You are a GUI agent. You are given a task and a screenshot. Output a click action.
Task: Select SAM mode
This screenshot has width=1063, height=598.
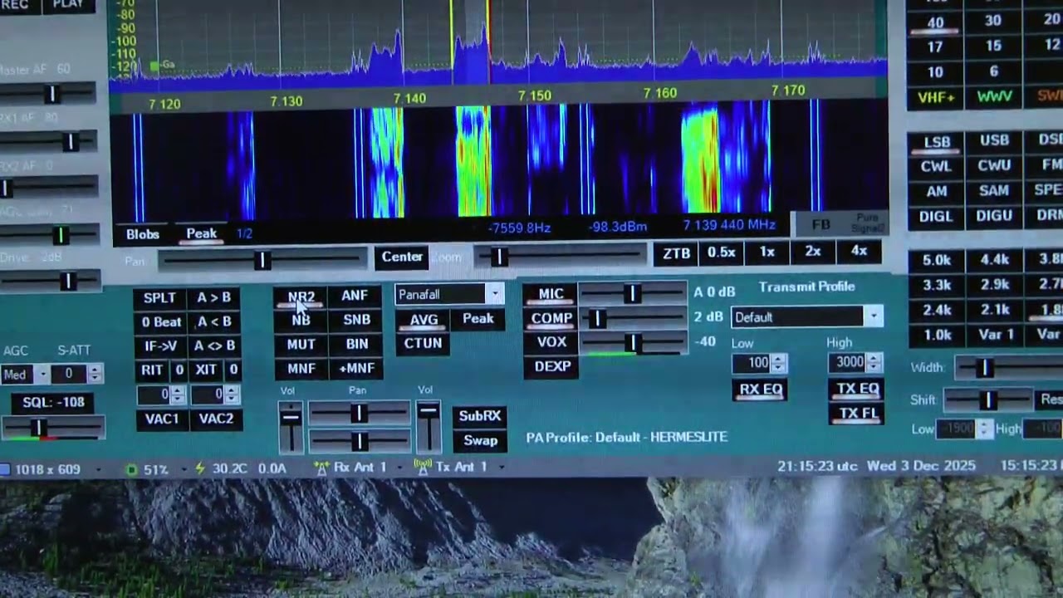(994, 191)
